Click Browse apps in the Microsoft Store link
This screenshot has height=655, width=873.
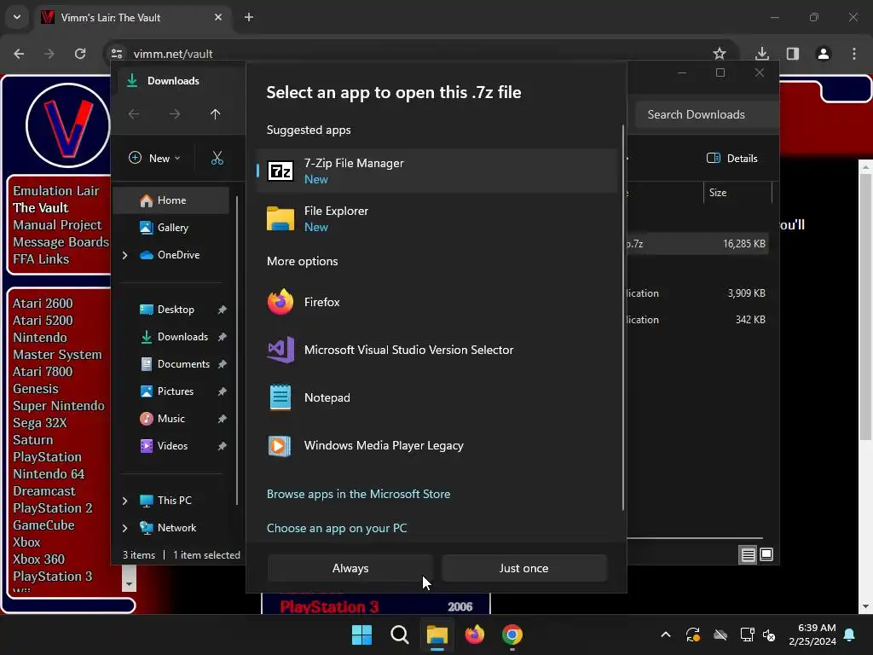coord(359,494)
